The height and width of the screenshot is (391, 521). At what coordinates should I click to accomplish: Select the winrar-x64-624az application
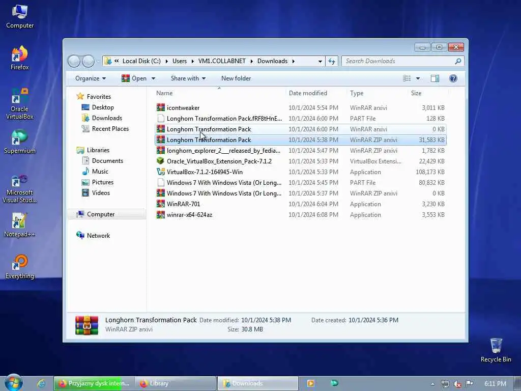tap(189, 215)
